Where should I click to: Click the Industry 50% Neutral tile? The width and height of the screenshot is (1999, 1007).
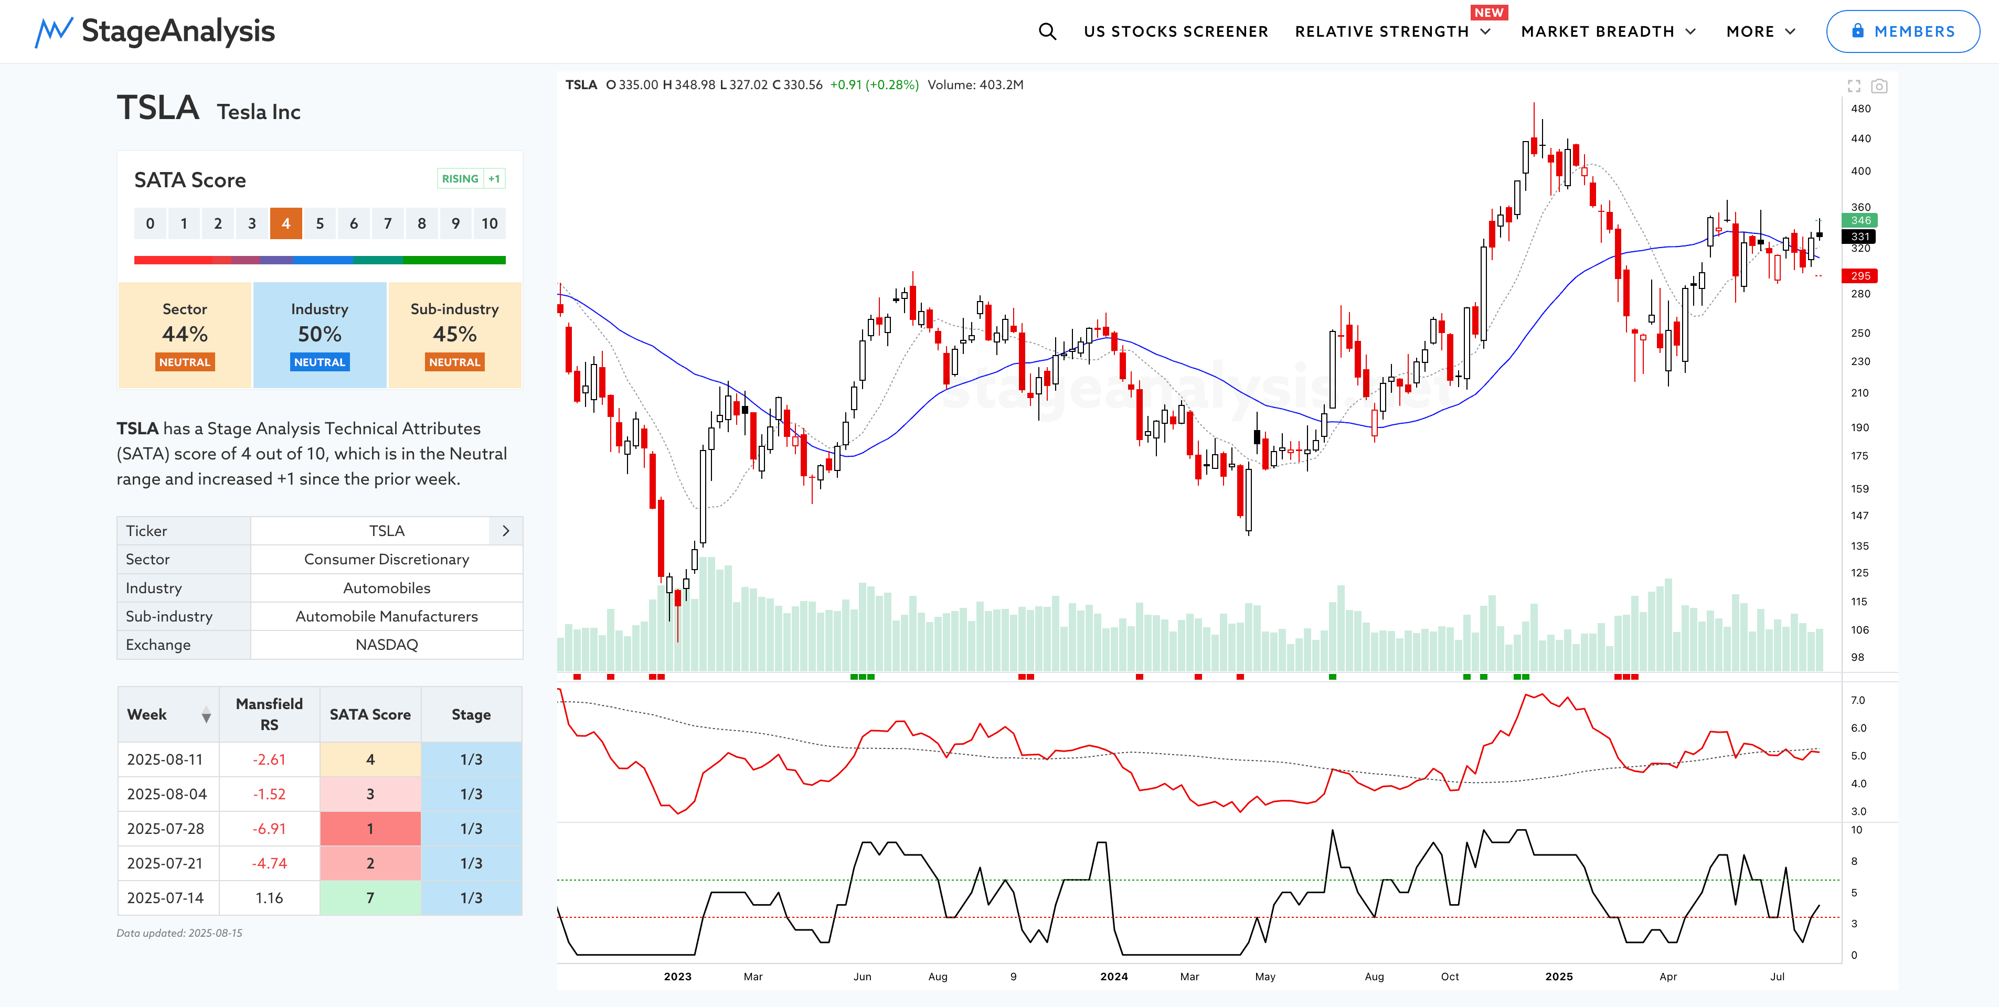320,335
